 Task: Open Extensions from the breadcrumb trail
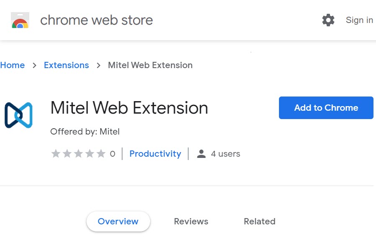coord(66,65)
